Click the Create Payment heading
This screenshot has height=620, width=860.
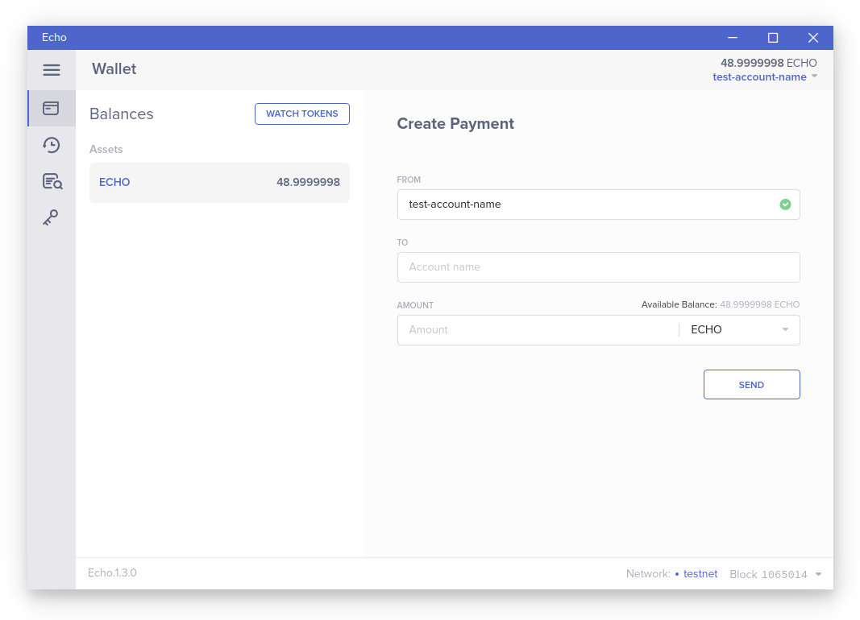[x=455, y=124]
